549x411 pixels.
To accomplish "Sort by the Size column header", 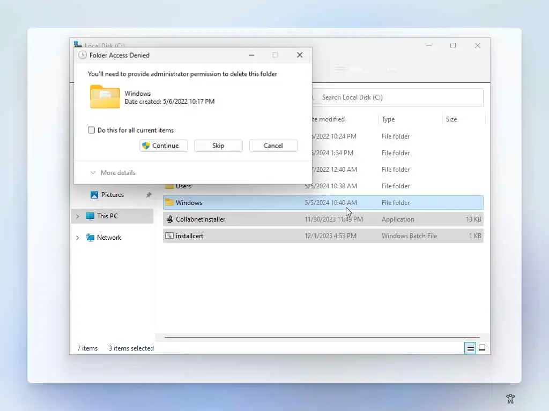I will point(451,119).
